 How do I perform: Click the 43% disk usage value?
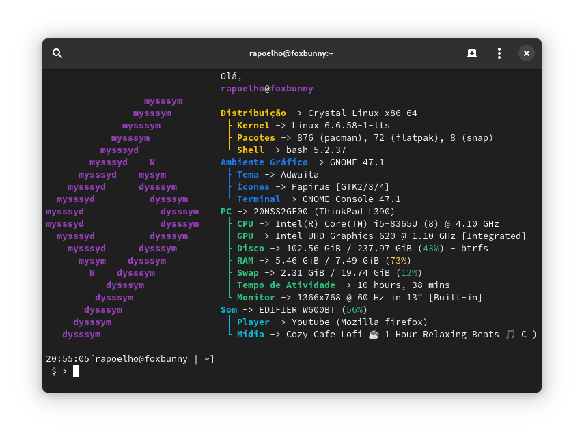(430, 249)
